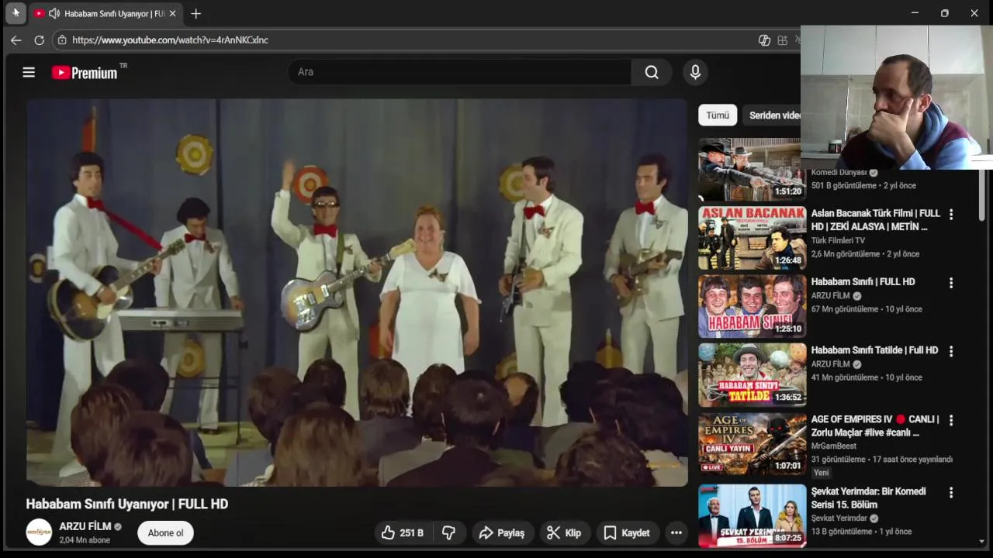
Task: Click Türk Filmleri TV channel name
Action: [x=838, y=240]
